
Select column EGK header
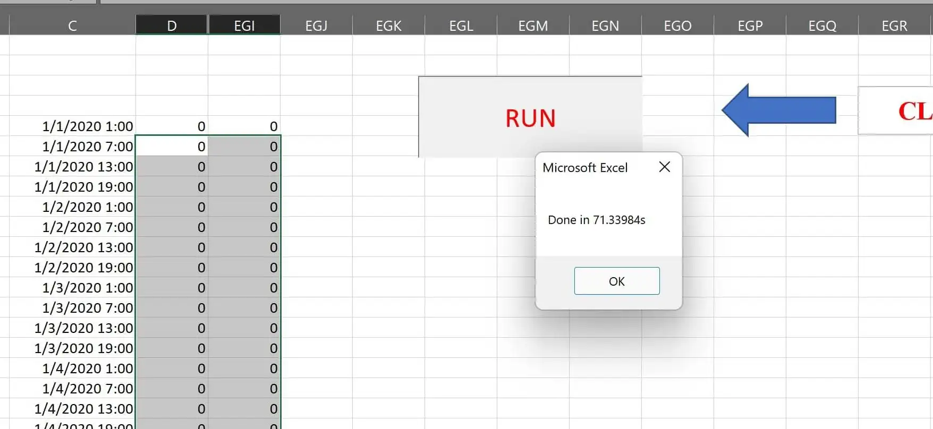click(388, 25)
